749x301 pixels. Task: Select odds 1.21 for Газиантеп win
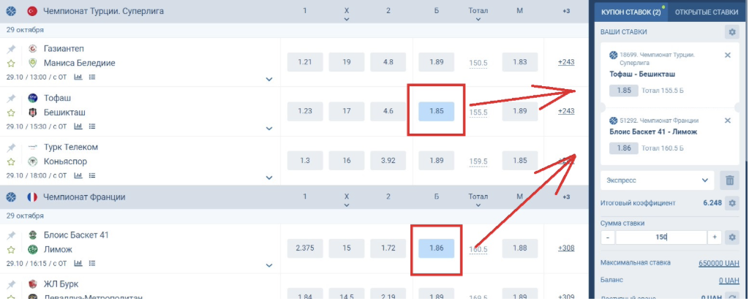305,62
